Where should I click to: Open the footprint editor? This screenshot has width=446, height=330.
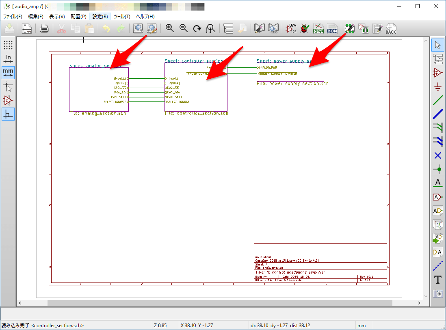[350, 29]
